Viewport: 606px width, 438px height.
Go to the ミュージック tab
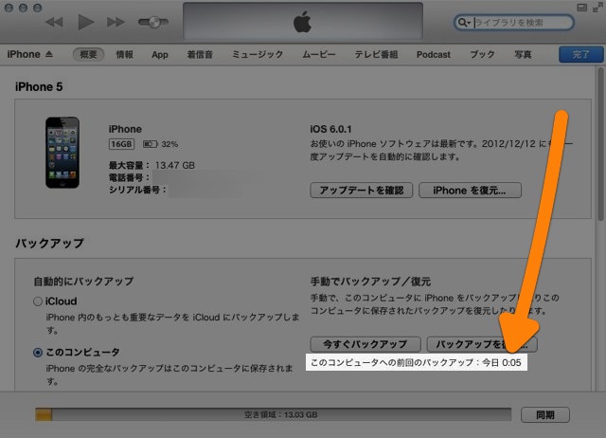pos(258,55)
